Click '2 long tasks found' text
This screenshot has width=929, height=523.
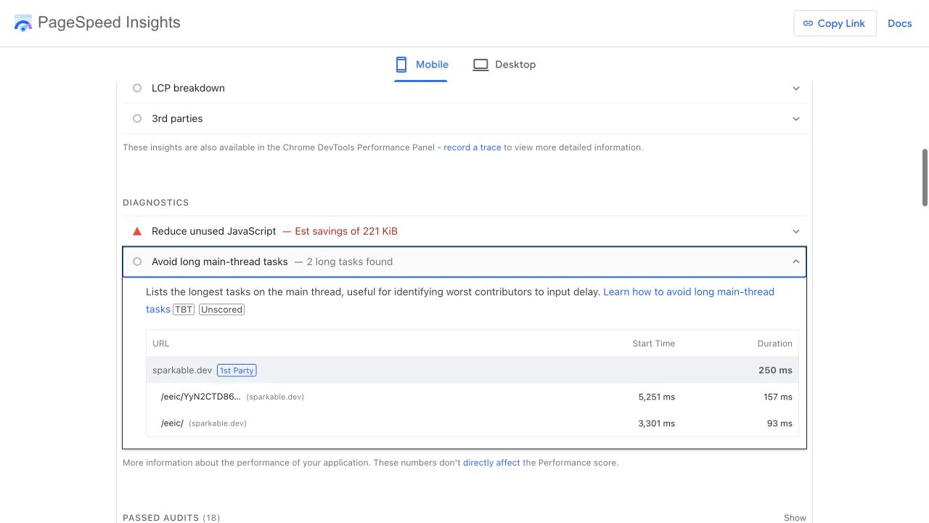350,261
